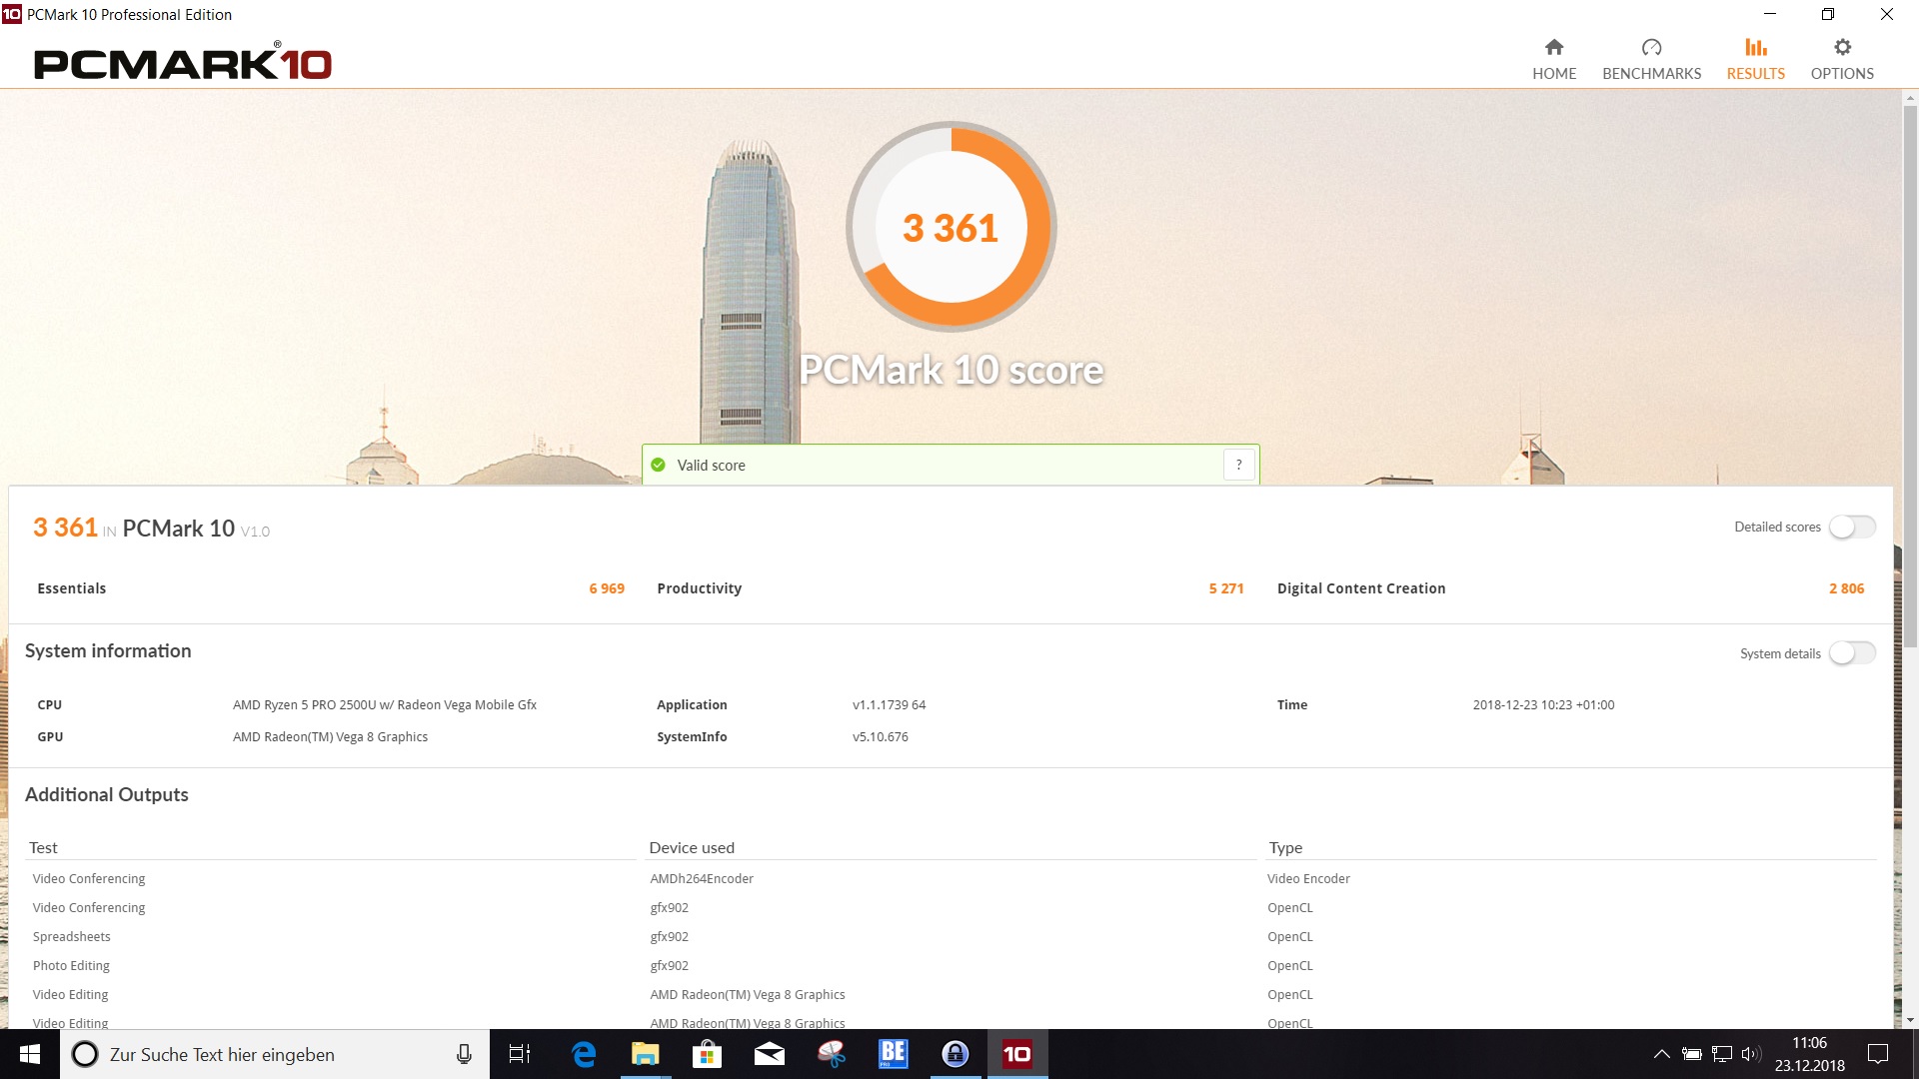Open the volume control in system tray
Image resolution: width=1919 pixels, height=1079 pixels.
click(x=1750, y=1054)
